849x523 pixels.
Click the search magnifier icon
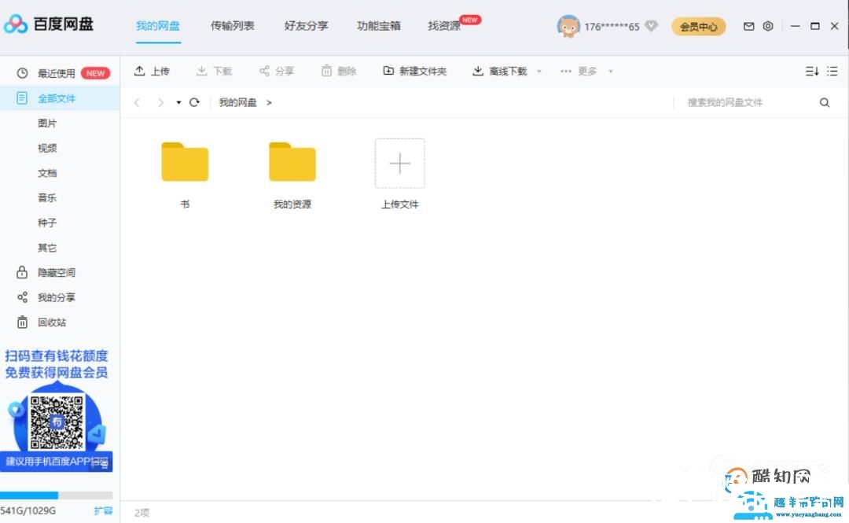click(x=825, y=102)
